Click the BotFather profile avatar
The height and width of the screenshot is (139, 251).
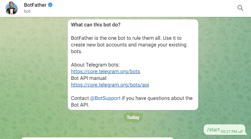[12, 8]
